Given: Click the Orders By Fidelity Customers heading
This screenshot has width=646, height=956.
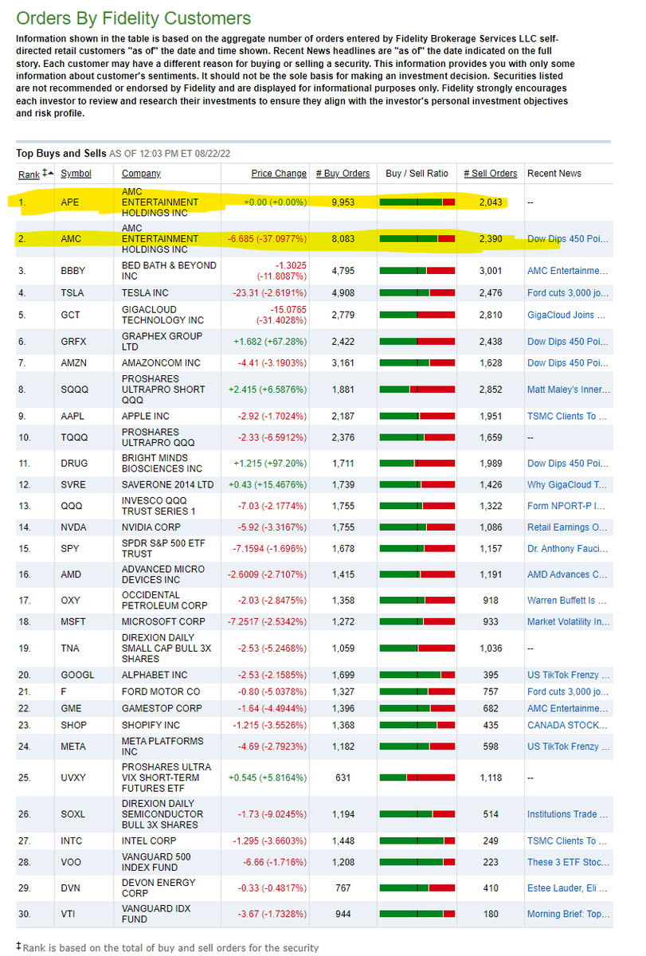Looking at the screenshot, I should [134, 18].
